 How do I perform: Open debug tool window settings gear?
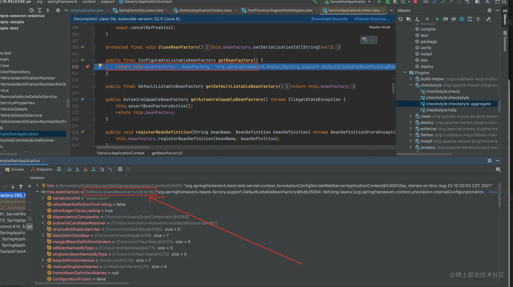[x=489, y=161]
